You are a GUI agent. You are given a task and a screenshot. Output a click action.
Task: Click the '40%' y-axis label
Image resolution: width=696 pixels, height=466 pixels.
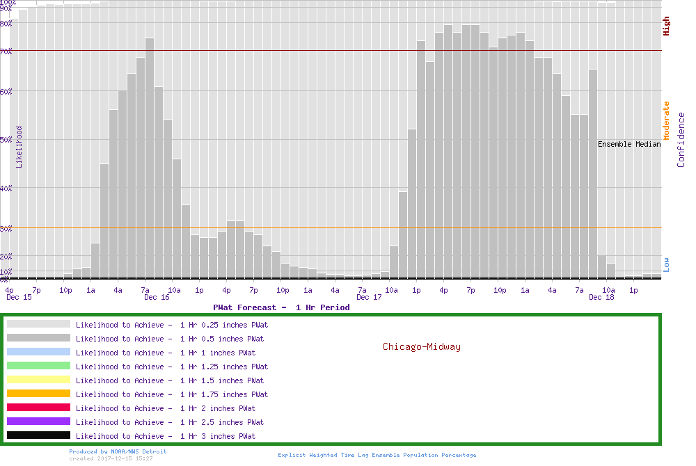click(6, 188)
